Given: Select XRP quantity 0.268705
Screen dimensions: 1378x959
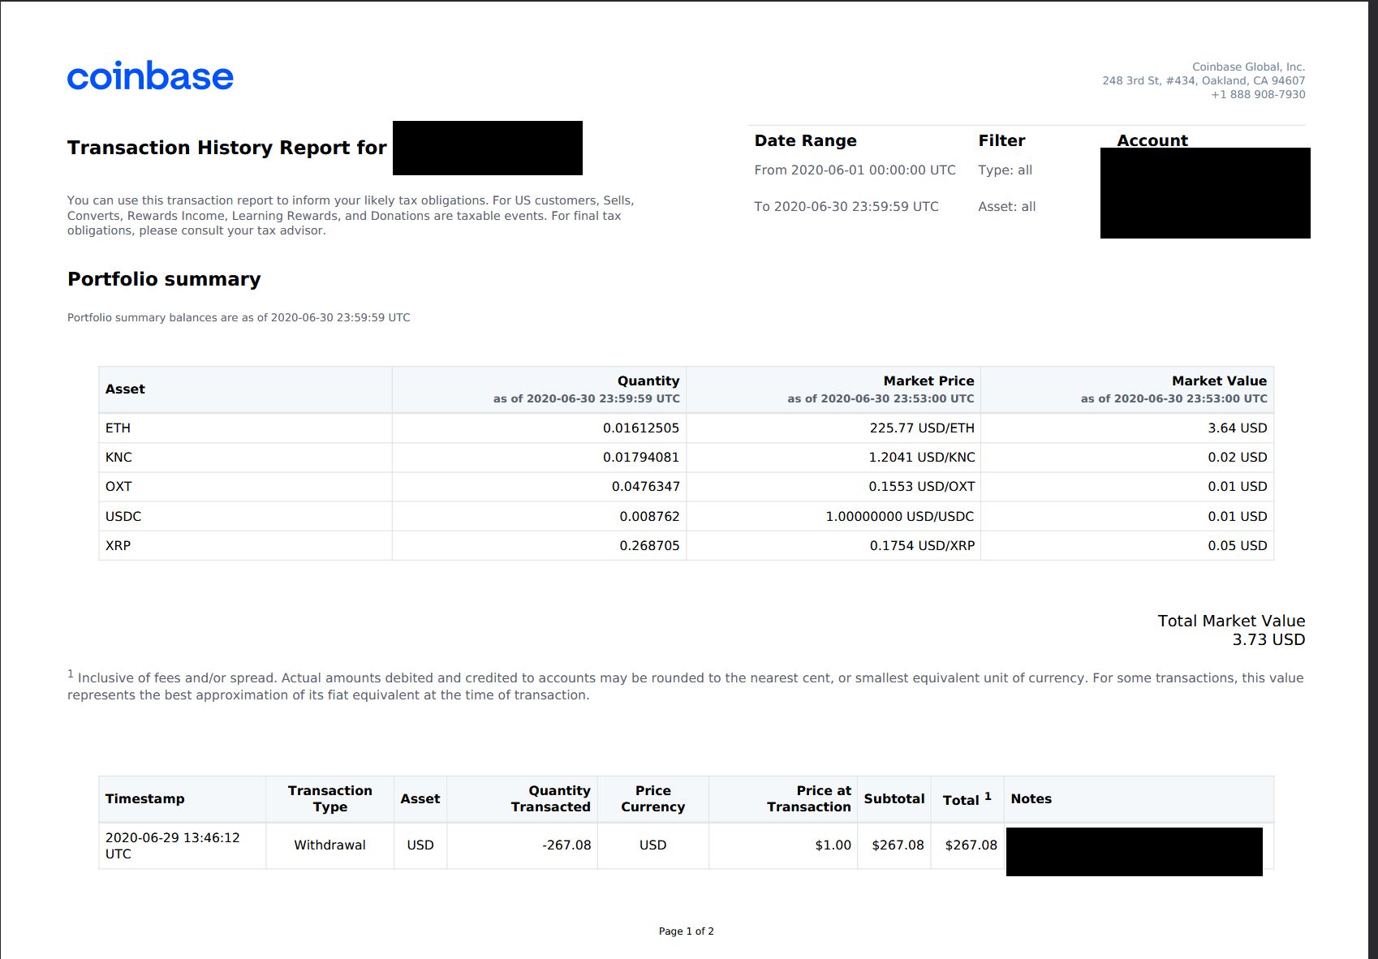Looking at the screenshot, I should pyautogui.click(x=649, y=546).
